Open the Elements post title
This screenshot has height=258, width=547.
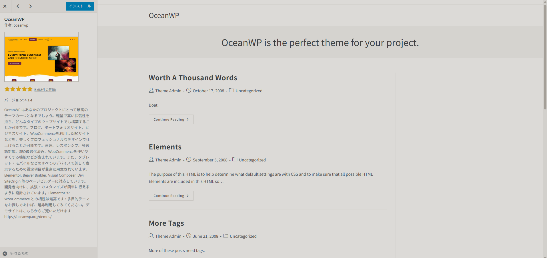coord(165,147)
